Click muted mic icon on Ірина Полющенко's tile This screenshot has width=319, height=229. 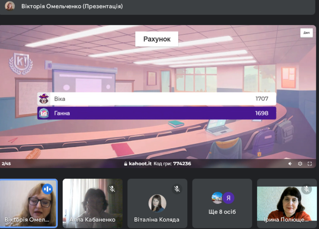point(306,189)
